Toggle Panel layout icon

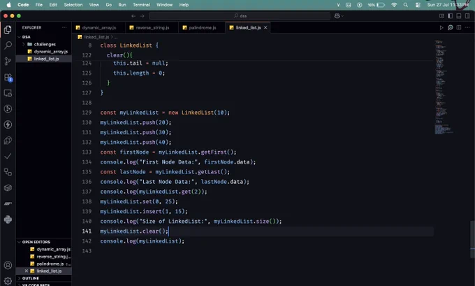[x=459, y=16]
